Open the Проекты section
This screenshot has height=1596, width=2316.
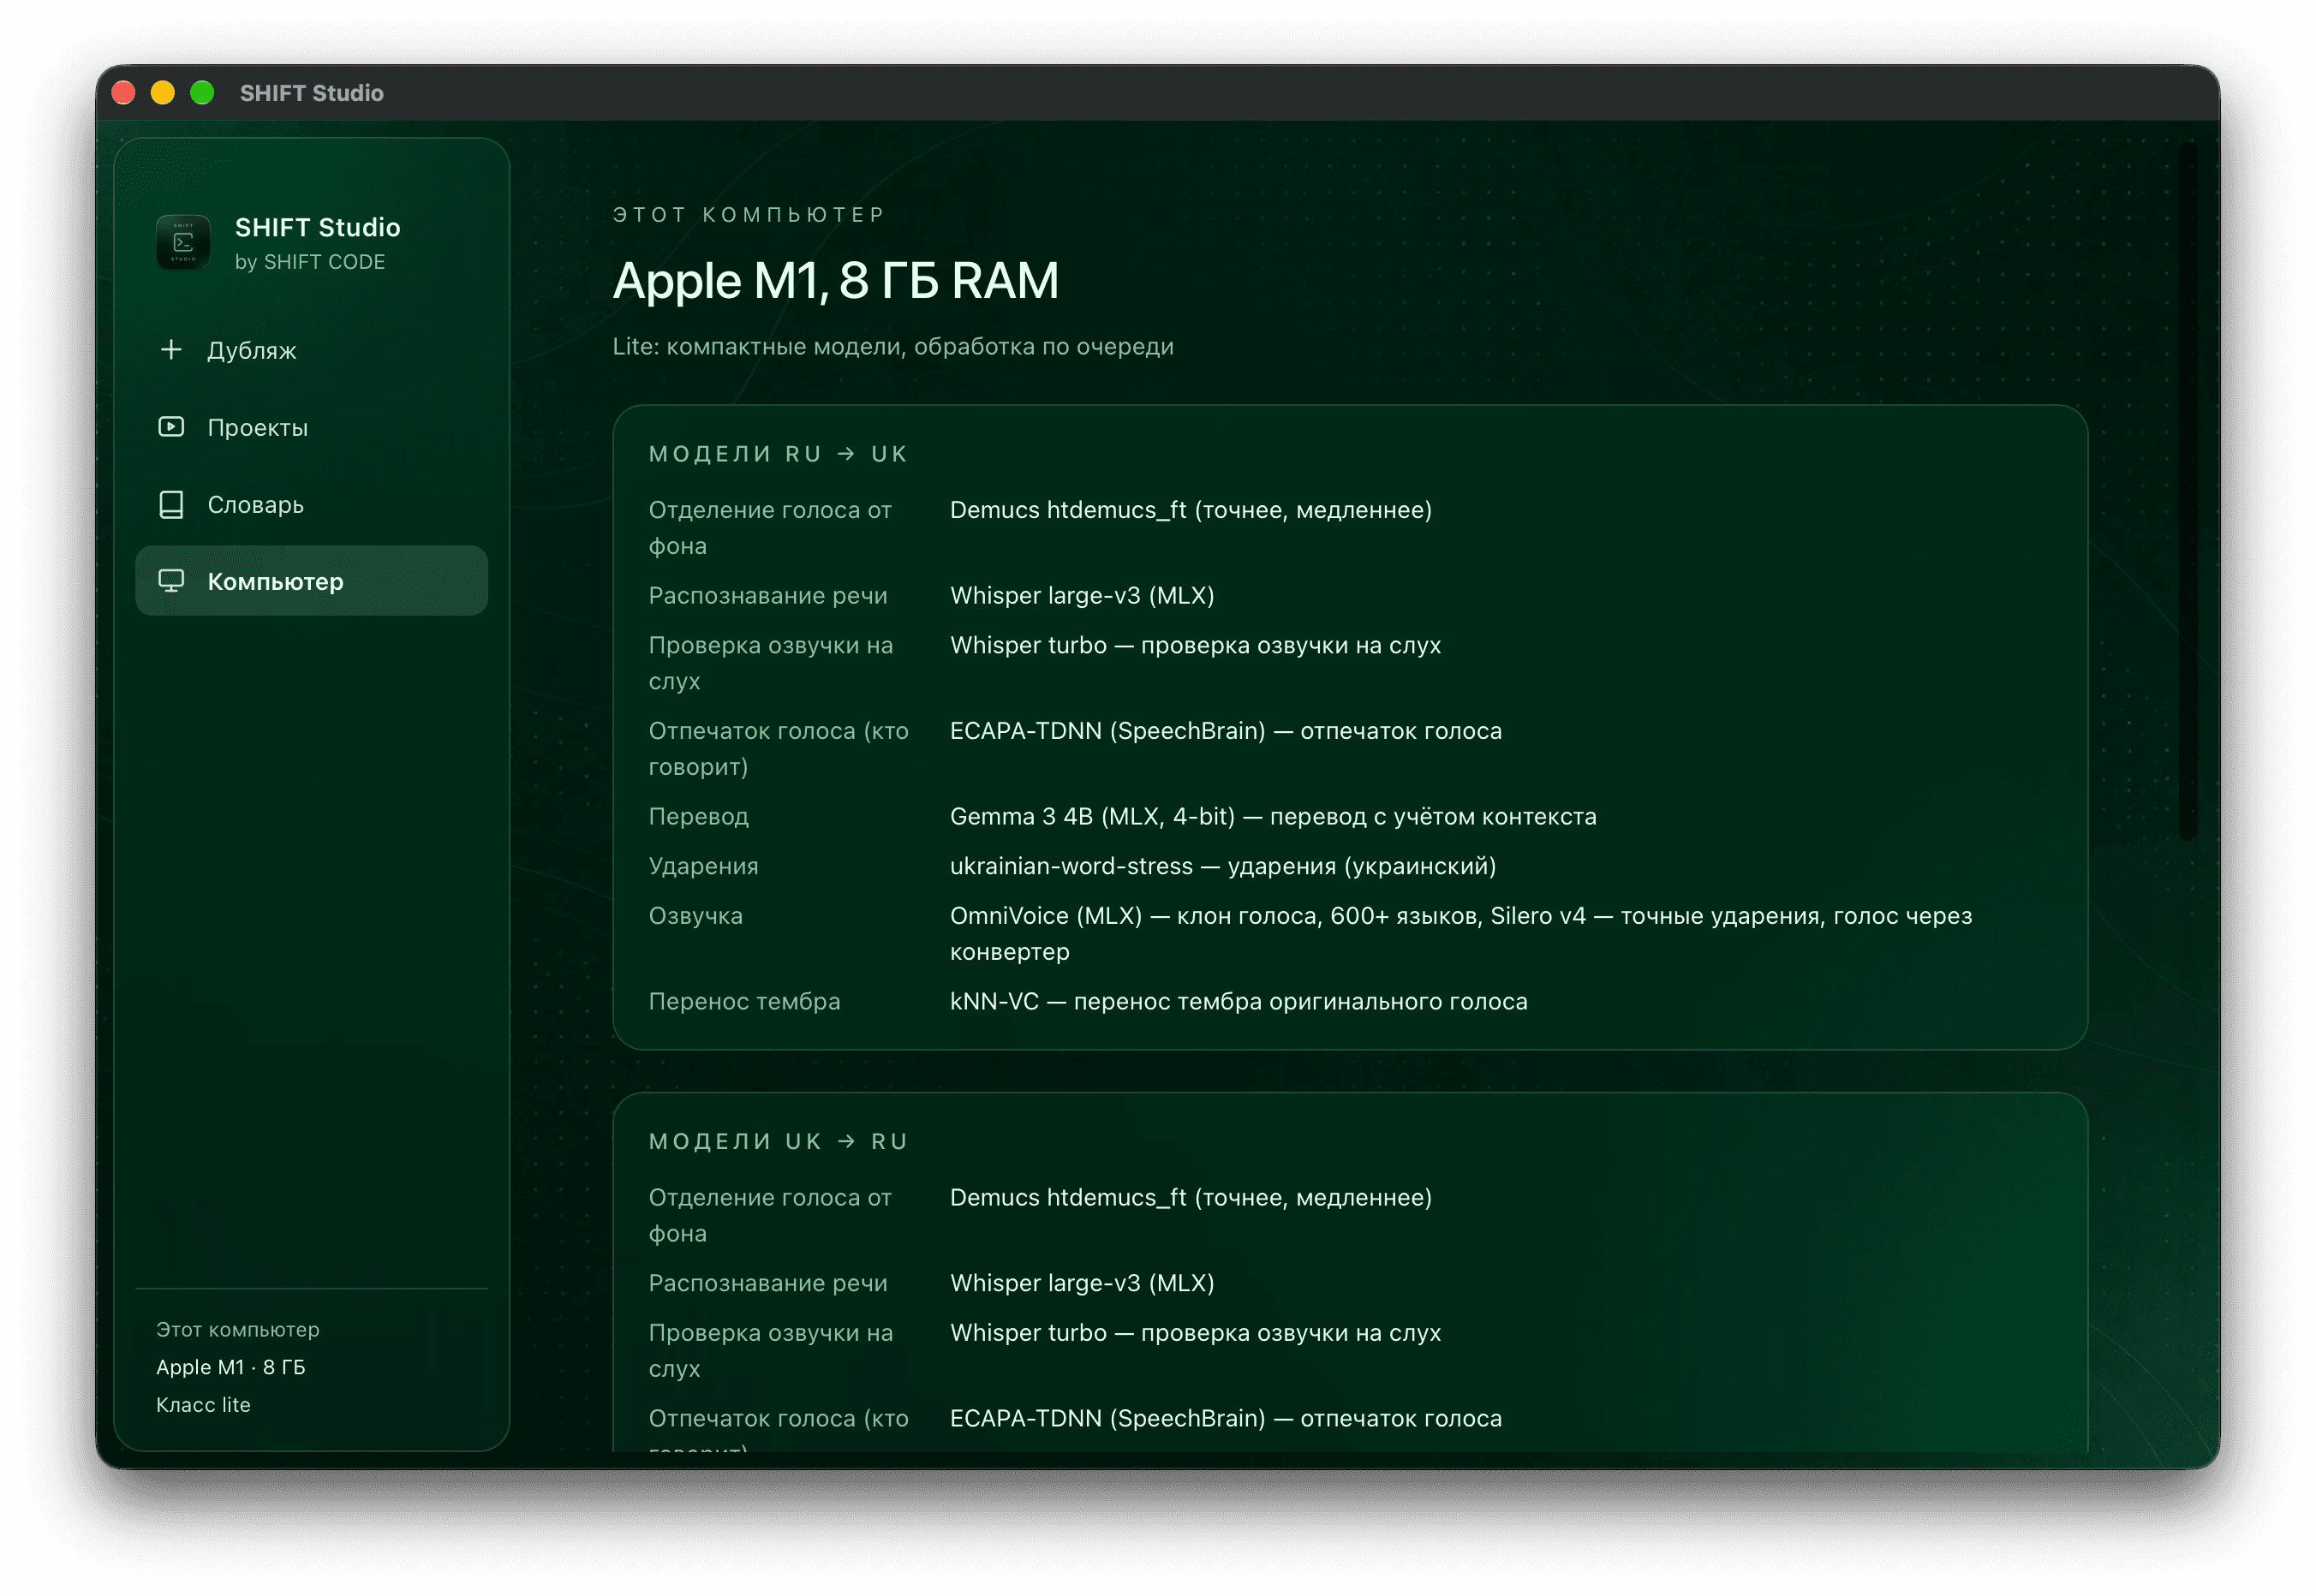(311, 427)
